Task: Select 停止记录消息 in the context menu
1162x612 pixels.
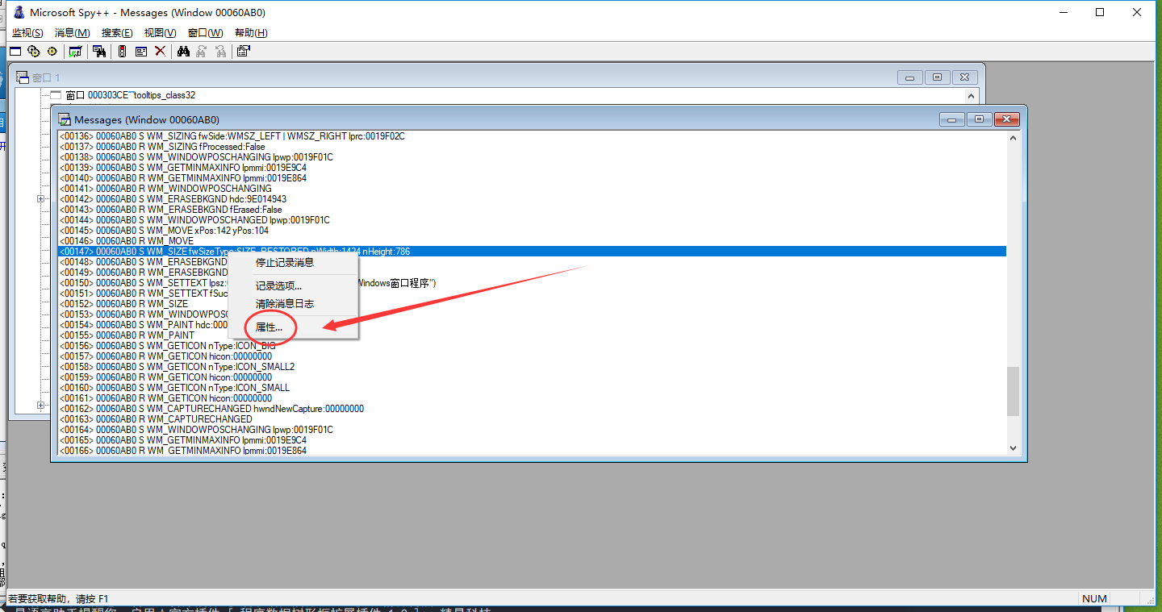Action: 285,262
